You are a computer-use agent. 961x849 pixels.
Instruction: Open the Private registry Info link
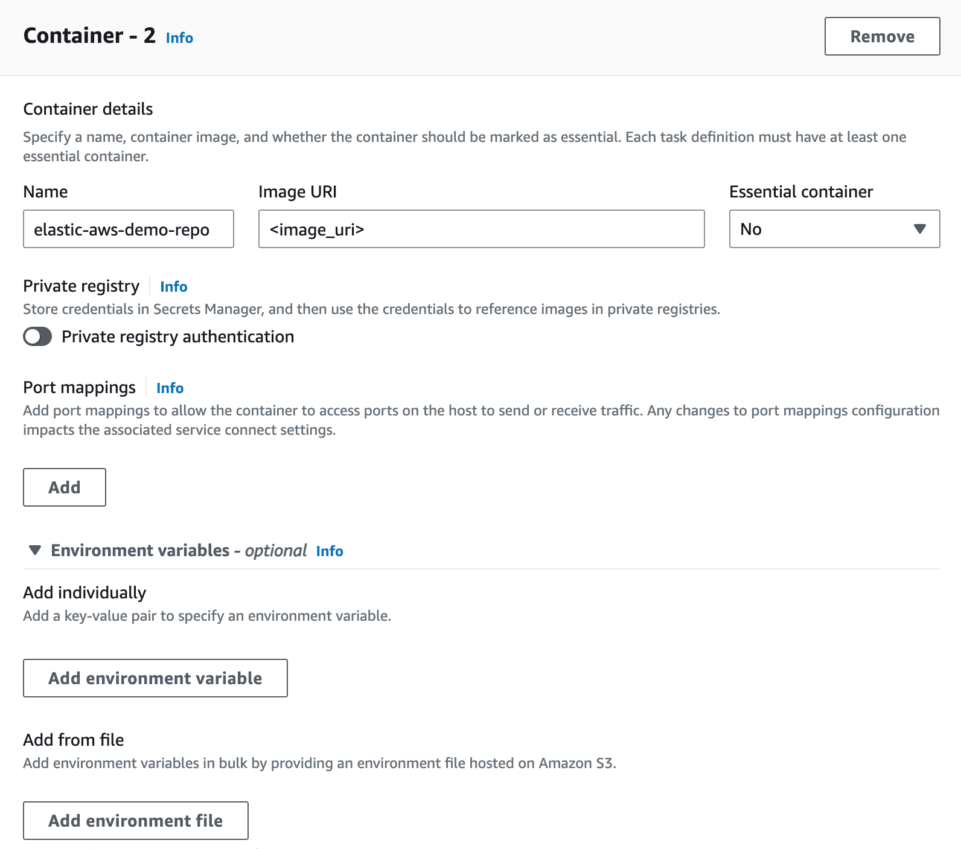(174, 287)
